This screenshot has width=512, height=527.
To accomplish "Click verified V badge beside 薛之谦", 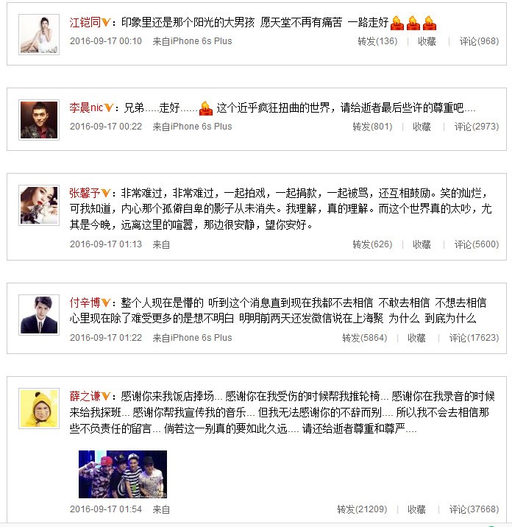I will click(x=106, y=396).
